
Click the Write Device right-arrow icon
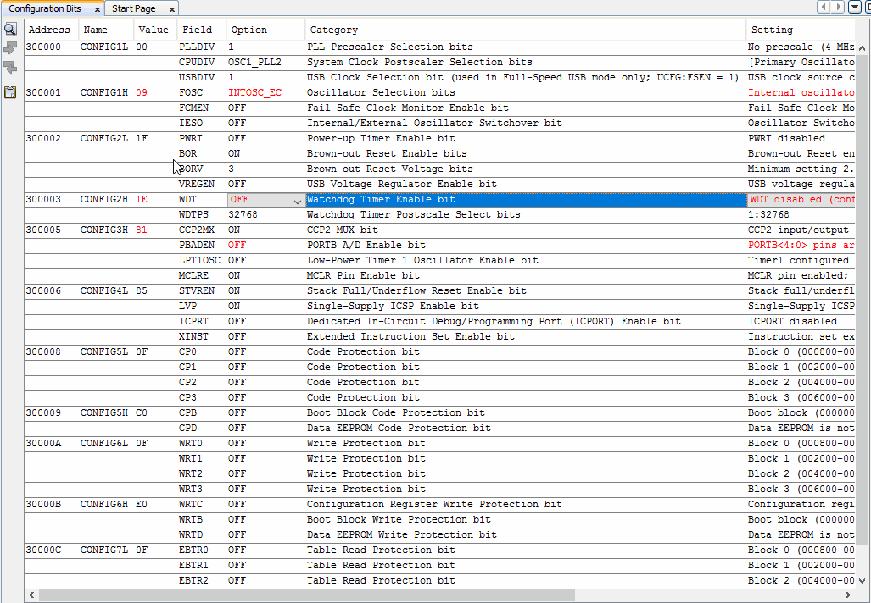click(10, 47)
